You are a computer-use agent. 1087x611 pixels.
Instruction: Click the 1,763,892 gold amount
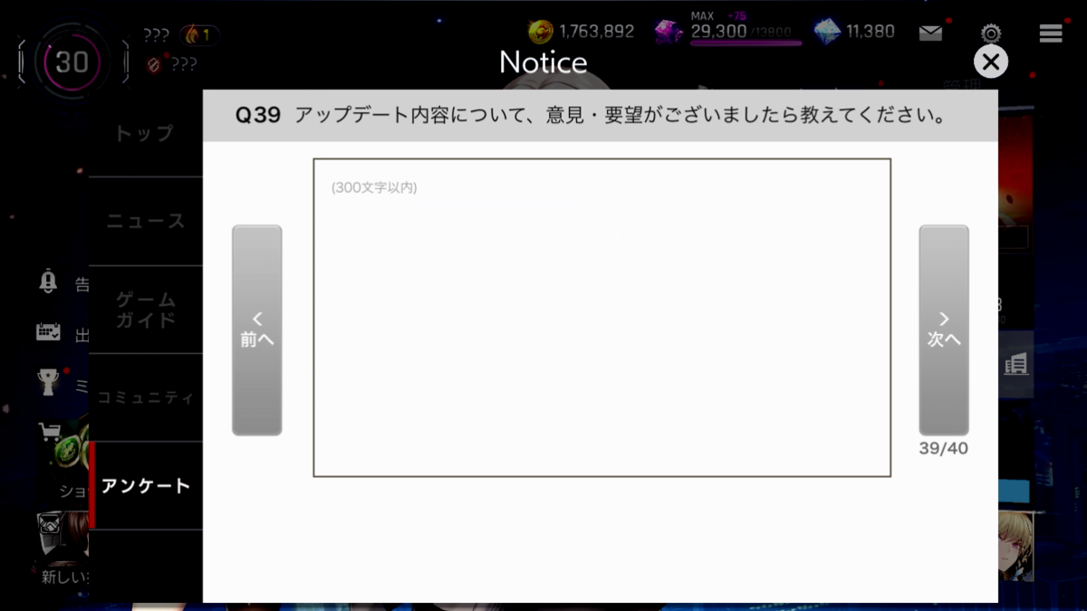click(596, 32)
